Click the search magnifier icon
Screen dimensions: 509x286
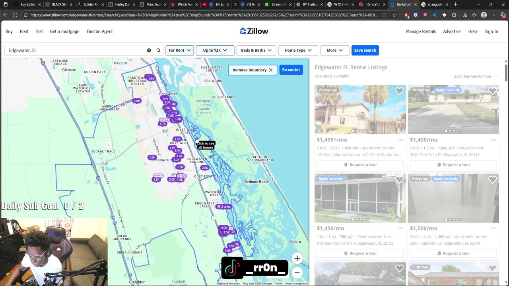coord(158,50)
